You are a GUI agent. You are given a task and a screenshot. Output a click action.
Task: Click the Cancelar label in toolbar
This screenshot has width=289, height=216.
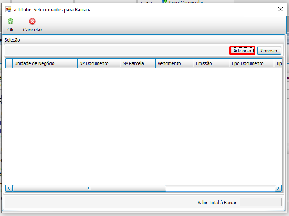click(x=32, y=30)
